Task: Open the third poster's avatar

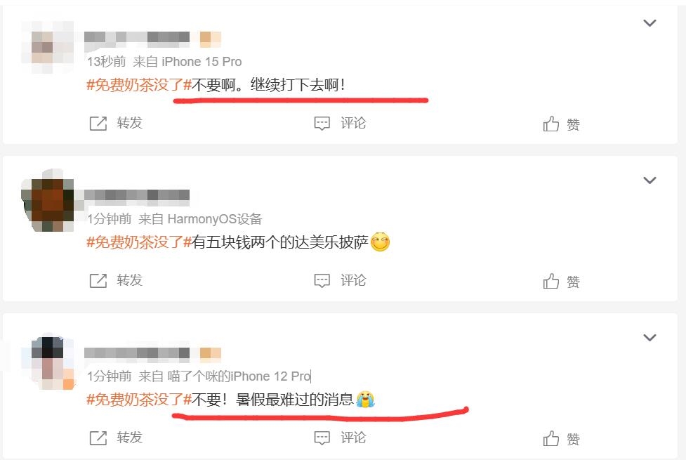Action: [x=48, y=363]
